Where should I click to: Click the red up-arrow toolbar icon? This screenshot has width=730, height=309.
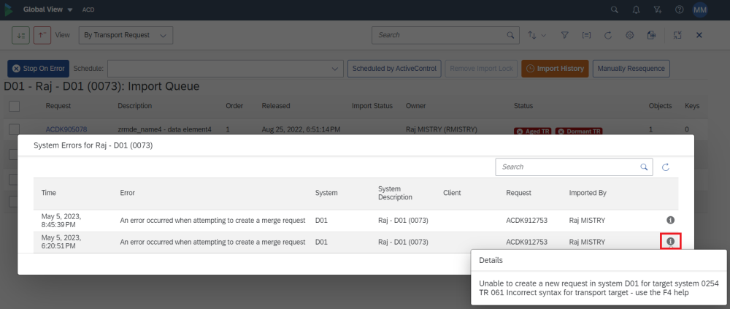point(42,35)
